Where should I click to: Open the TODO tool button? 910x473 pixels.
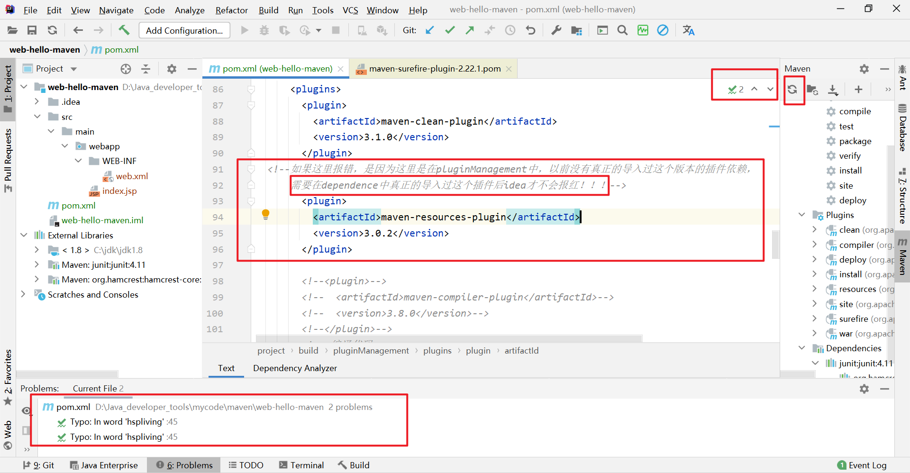click(x=246, y=465)
